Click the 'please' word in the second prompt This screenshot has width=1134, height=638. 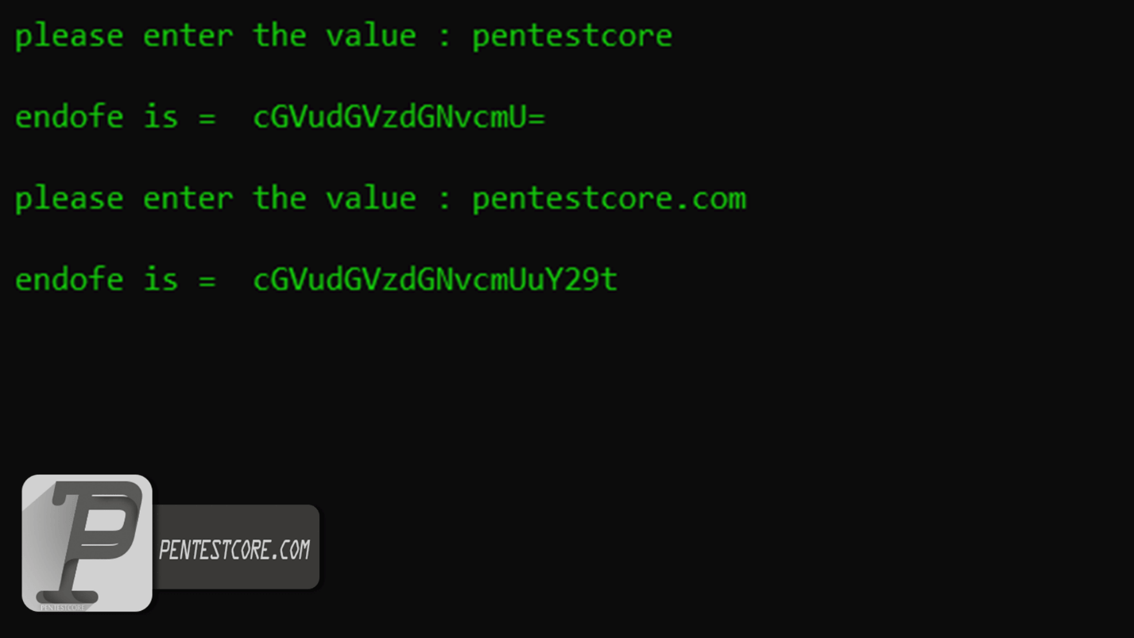coord(69,199)
